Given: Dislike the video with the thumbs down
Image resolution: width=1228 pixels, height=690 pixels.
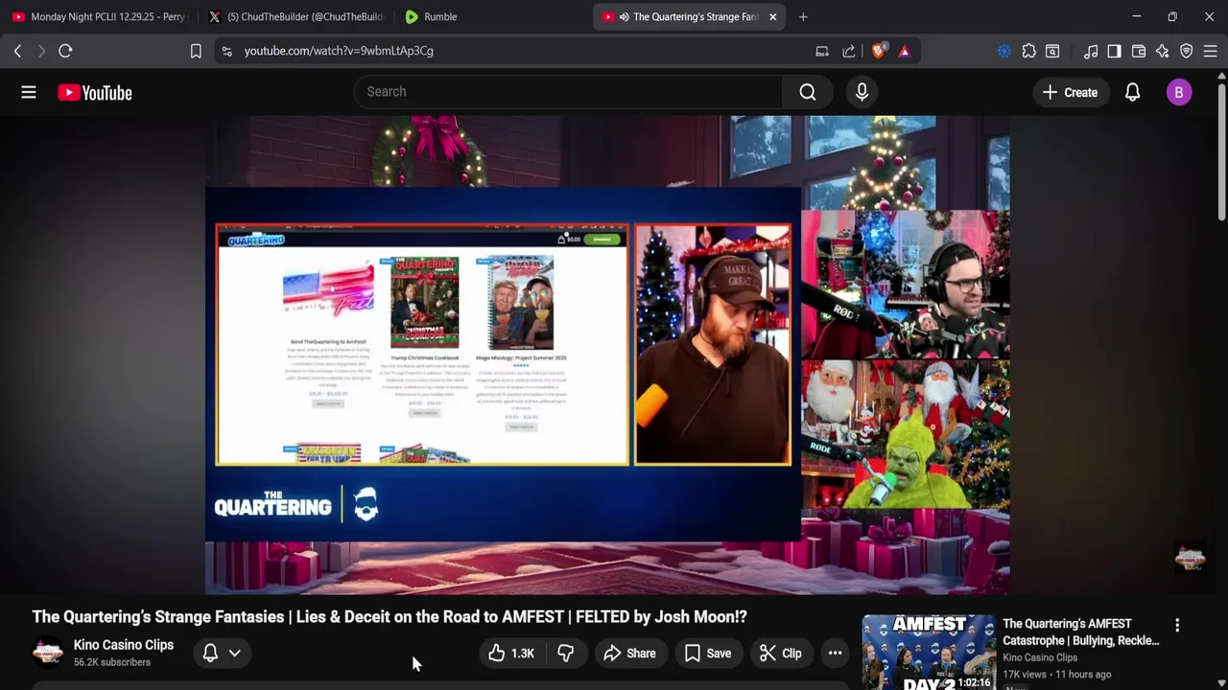Looking at the screenshot, I should click(566, 654).
